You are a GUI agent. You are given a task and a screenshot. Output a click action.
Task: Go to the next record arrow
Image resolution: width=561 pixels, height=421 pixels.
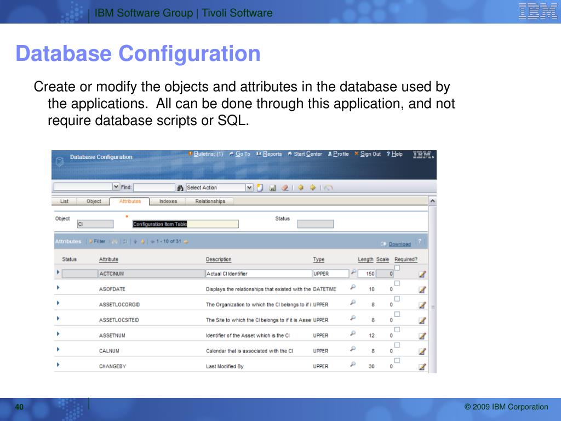point(313,187)
